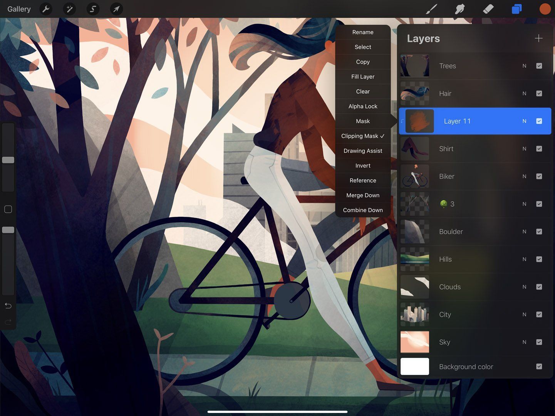555x416 pixels.
Task: Tap Clipping Mask to toggle it off
Action: click(362, 136)
